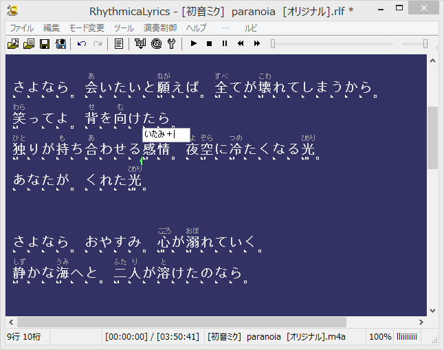The height and width of the screenshot is (350, 444).
Task: Open music file toolbar icon
Action: pos(13,43)
